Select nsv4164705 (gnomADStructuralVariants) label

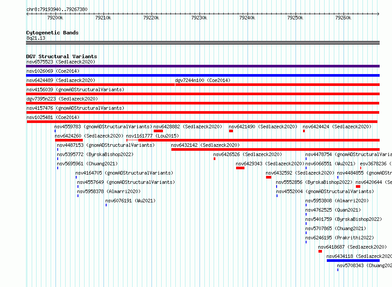pos(124,173)
